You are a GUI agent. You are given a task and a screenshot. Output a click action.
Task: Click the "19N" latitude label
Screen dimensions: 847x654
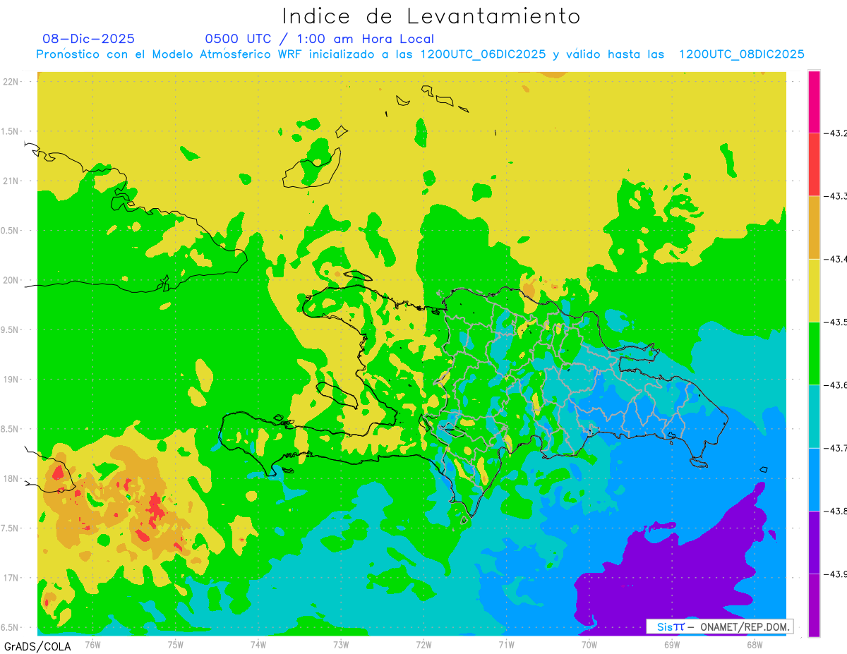tap(12, 379)
